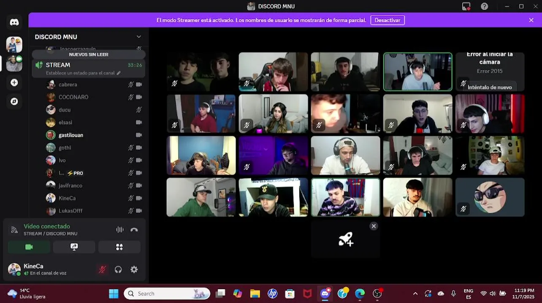Open Windows Start menu
The height and width of the screenshot is (303, 542).
(x=114, y=294)
